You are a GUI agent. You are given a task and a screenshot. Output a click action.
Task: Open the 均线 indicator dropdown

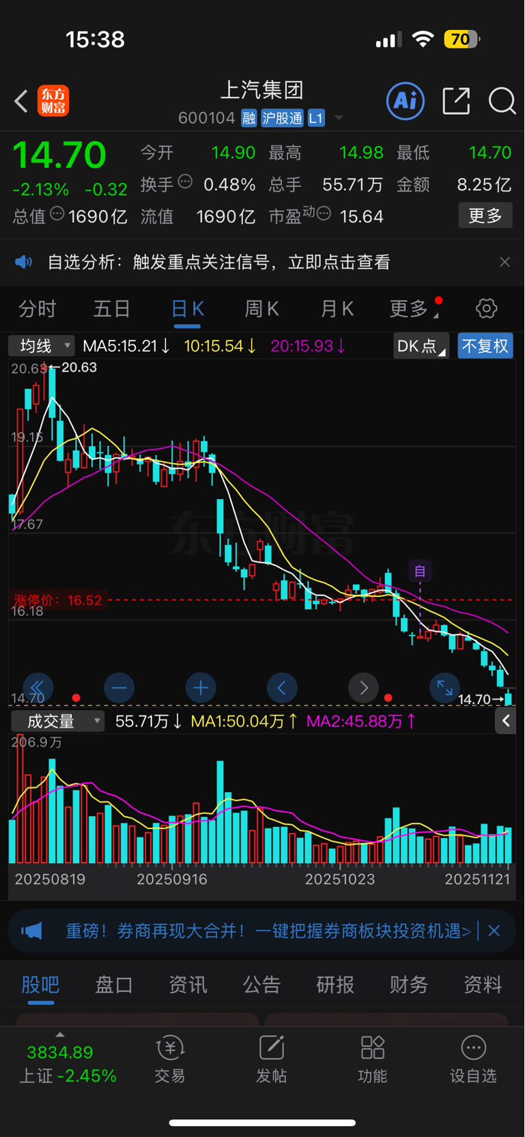(42, 346)
